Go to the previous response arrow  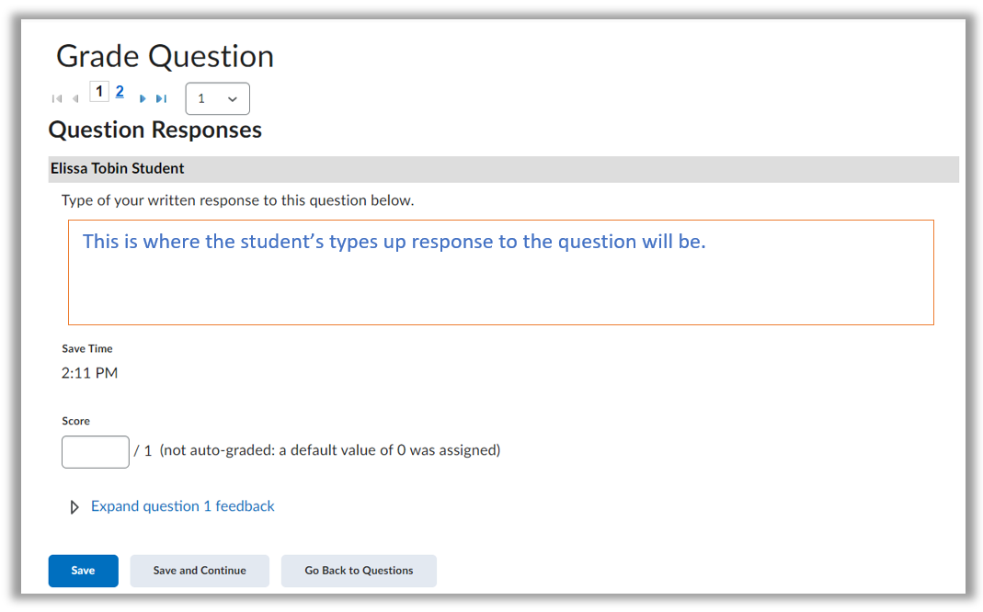pos(75,98)
